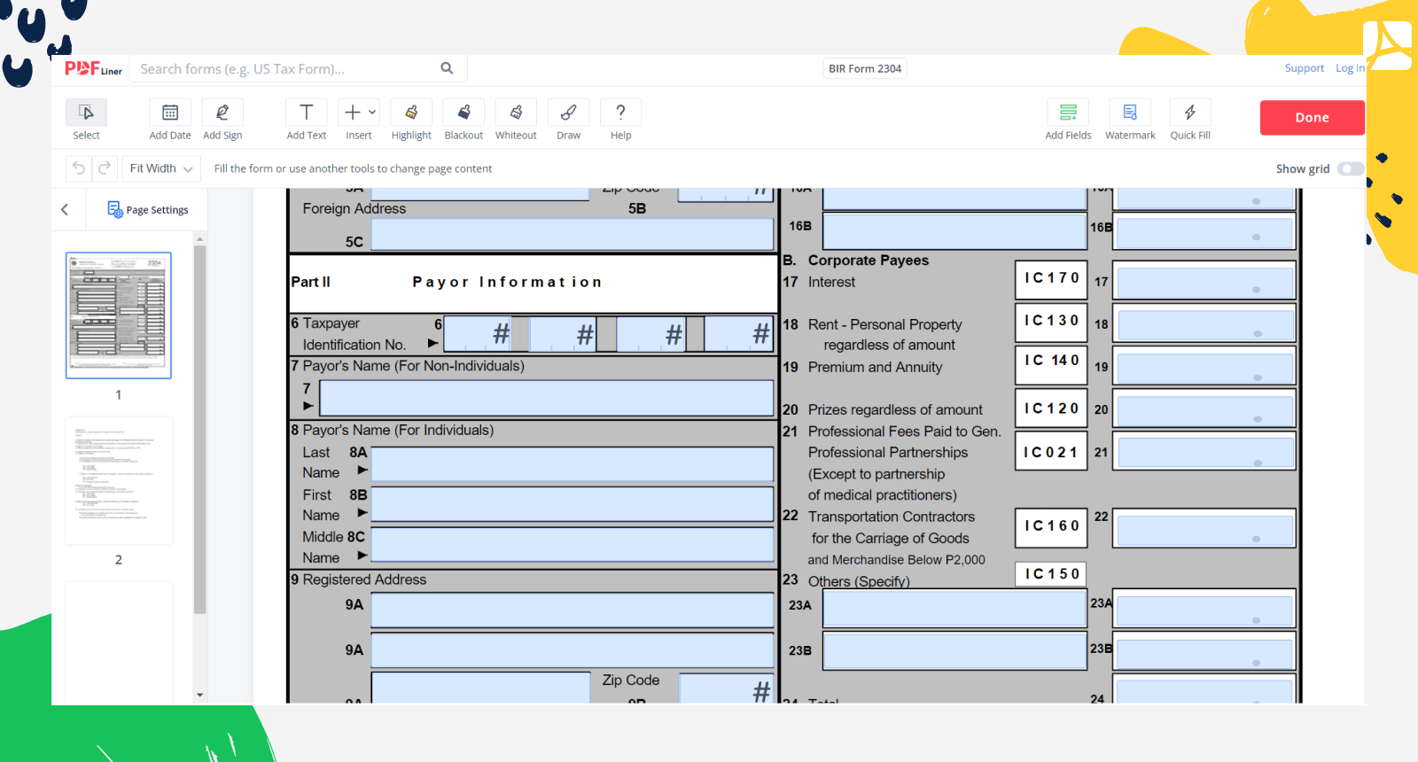1418x762 pixels.
Task: Click the Premium and Annuity field 19
Action: [1204, 368]
